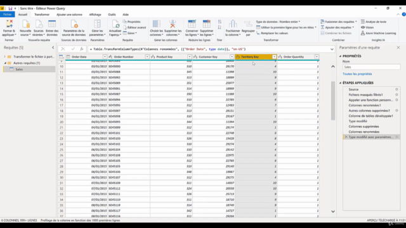Collapse the ÉTAPES APPLIQUÉES section
406x228 pixels.
click(341, 83)
